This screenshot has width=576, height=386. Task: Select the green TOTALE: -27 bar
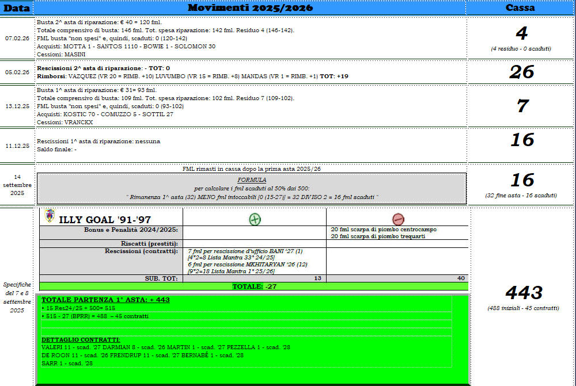pos(253,286)
